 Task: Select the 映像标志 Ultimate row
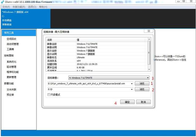pos(97,57)
